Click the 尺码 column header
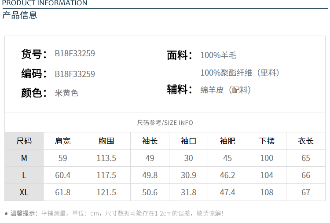Viewport: 330px width, 223px height. point(24,141)
